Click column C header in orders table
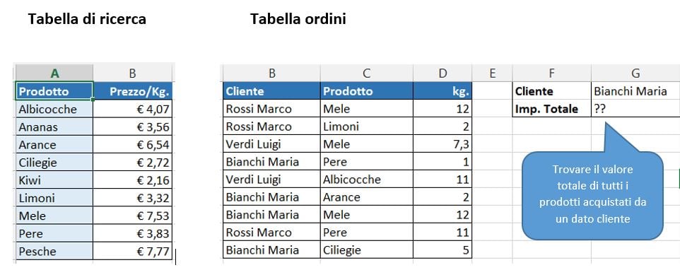Screen dimensions: 680x270 click(x=366, y=74)
